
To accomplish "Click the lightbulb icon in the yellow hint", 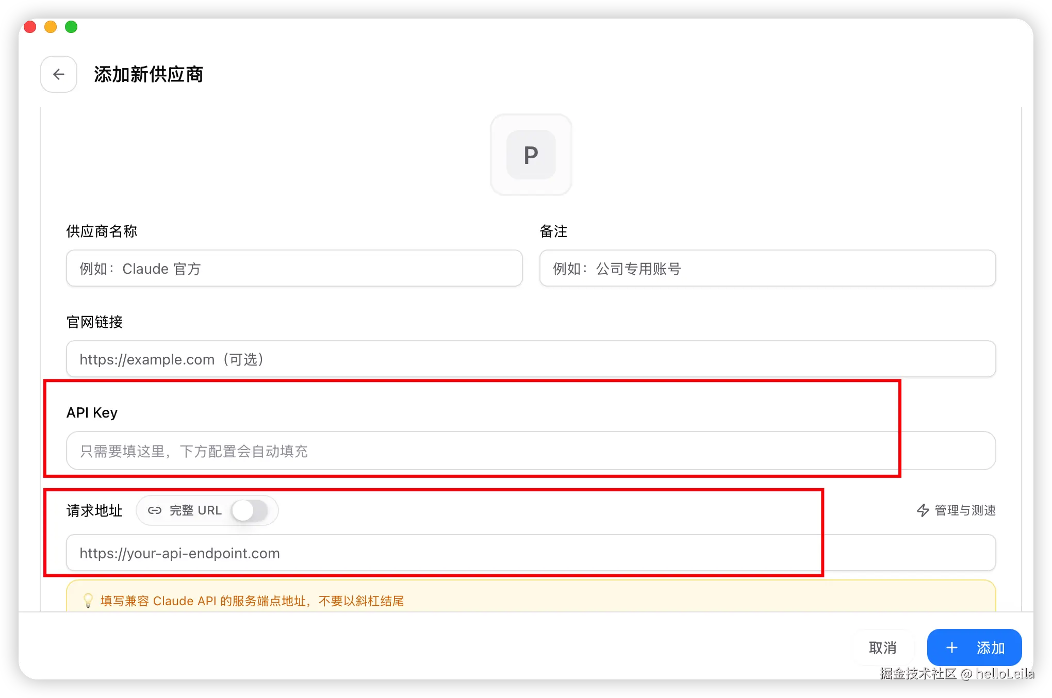I will (x=88, y=601).
